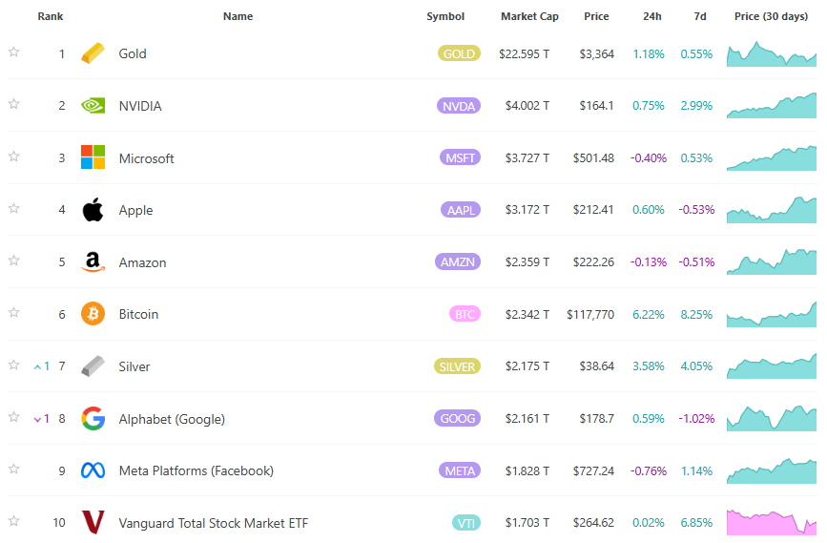This screenshot has height=543, width=827.
Task: Click the Price (30 days) header
Action: click(x=771, y=16)
